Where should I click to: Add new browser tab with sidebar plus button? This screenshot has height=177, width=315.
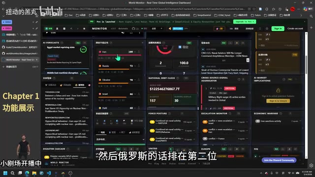tap(3, 67)
